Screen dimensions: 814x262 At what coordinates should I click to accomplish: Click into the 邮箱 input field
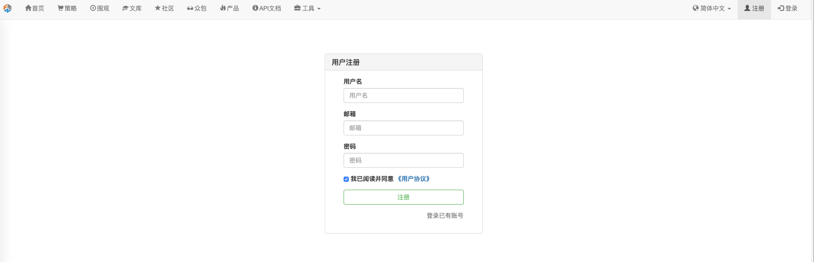403,128
